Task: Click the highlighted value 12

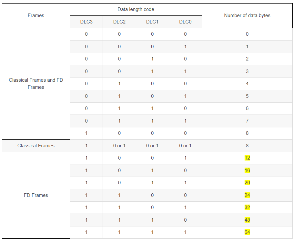Action: tap(247, 158)
